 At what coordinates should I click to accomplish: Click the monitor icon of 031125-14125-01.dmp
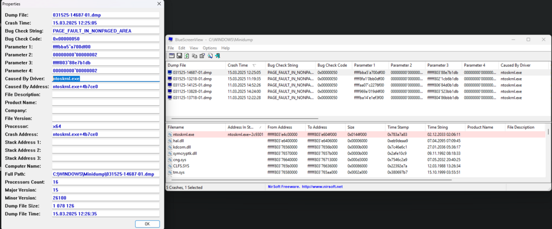170,85
